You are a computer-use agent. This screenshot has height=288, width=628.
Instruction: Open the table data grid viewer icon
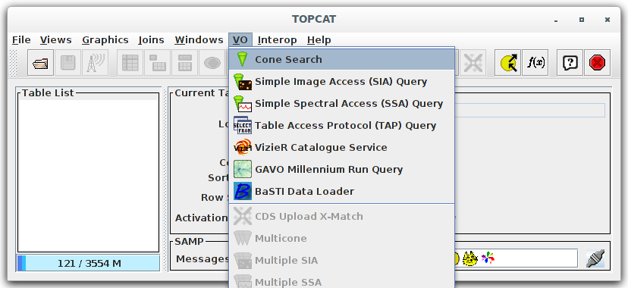130,63
